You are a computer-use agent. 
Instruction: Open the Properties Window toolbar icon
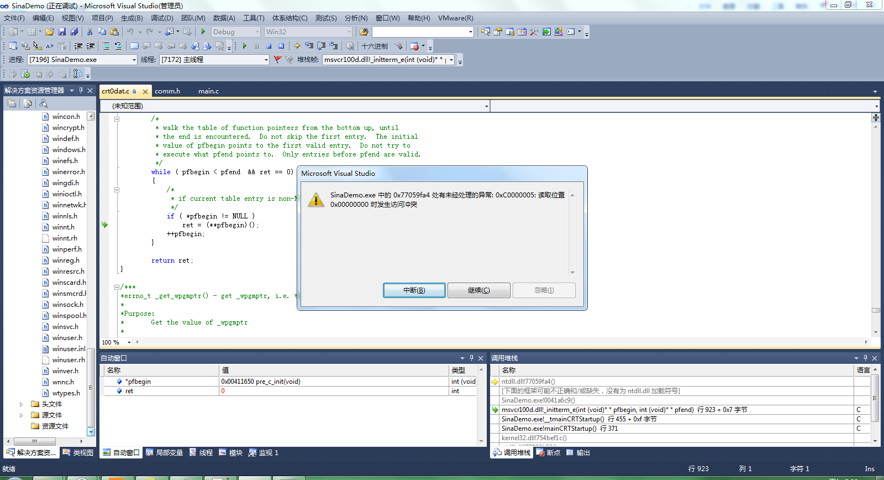coord(498,32)
